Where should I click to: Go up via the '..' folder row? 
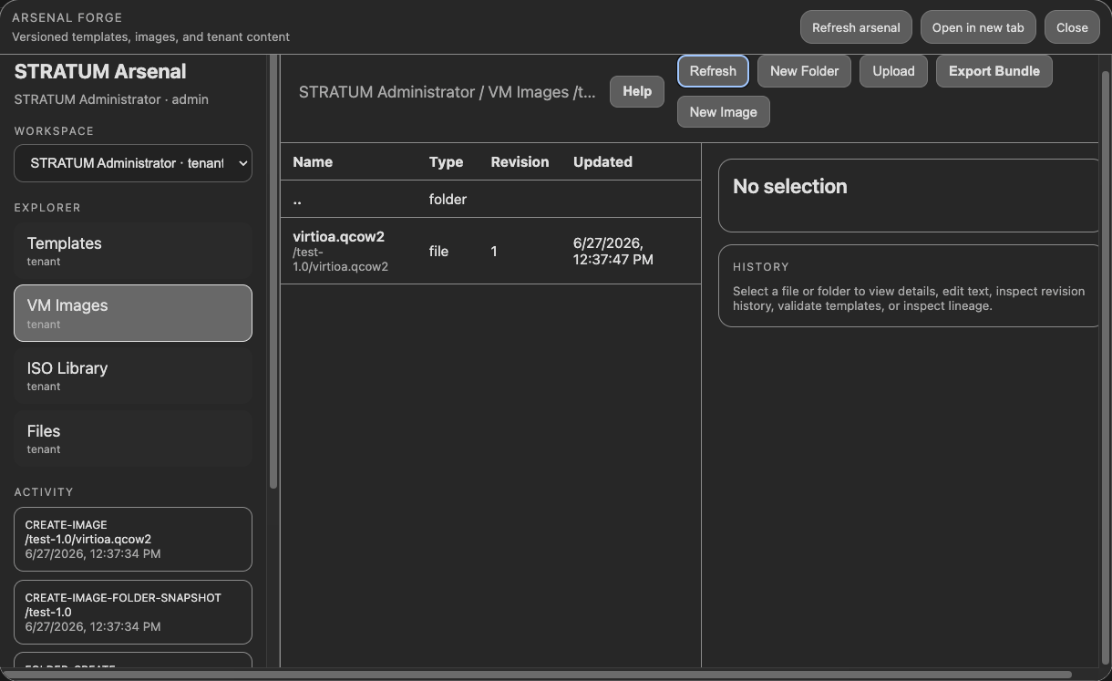(490, 199)
